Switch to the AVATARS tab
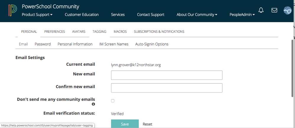 (79, 32)
